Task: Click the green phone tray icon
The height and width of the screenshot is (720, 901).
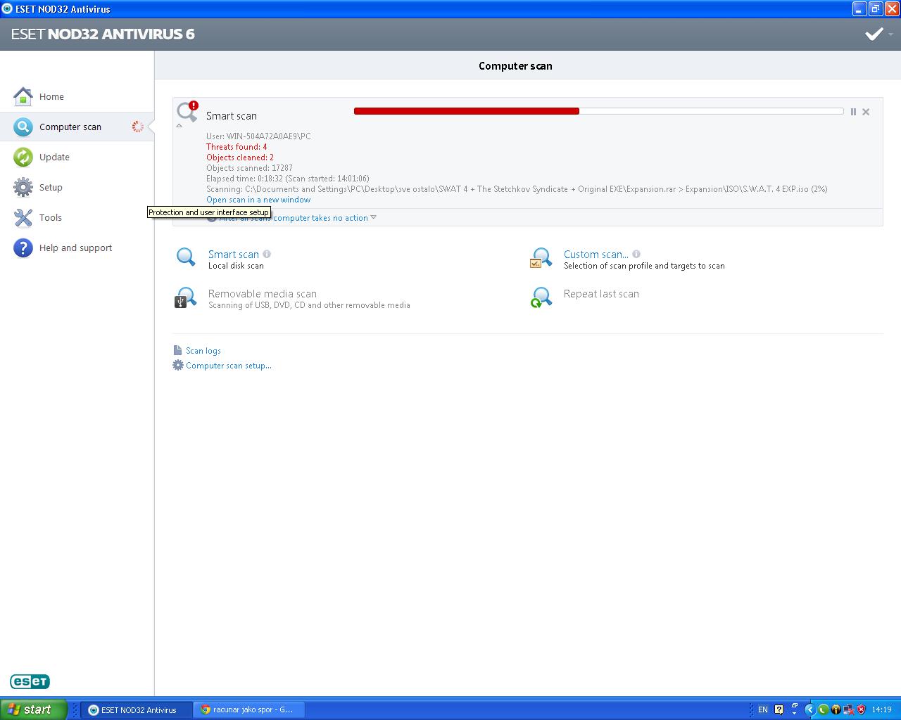Action: pos(822,710)
